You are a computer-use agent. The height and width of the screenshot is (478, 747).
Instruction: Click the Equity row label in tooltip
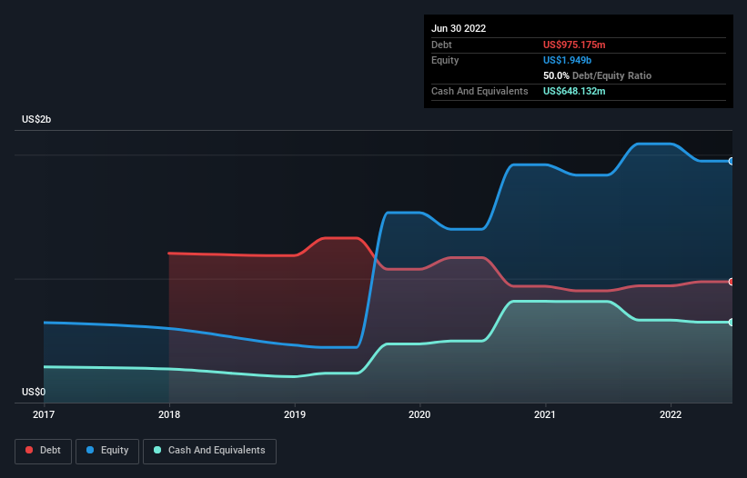tap(445, 60)
